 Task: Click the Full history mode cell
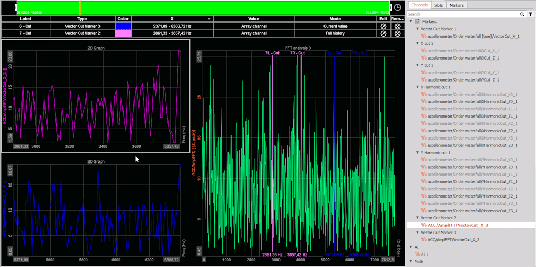[x=336, y=33]
